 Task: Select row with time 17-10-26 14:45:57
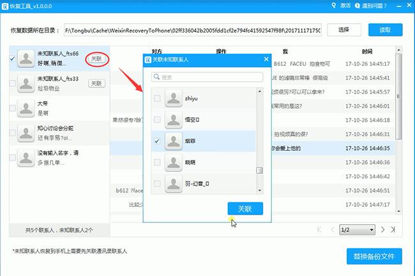252,92
